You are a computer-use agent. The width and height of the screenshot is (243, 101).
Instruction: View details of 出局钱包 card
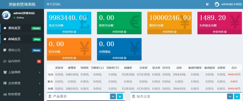(119, 58)
